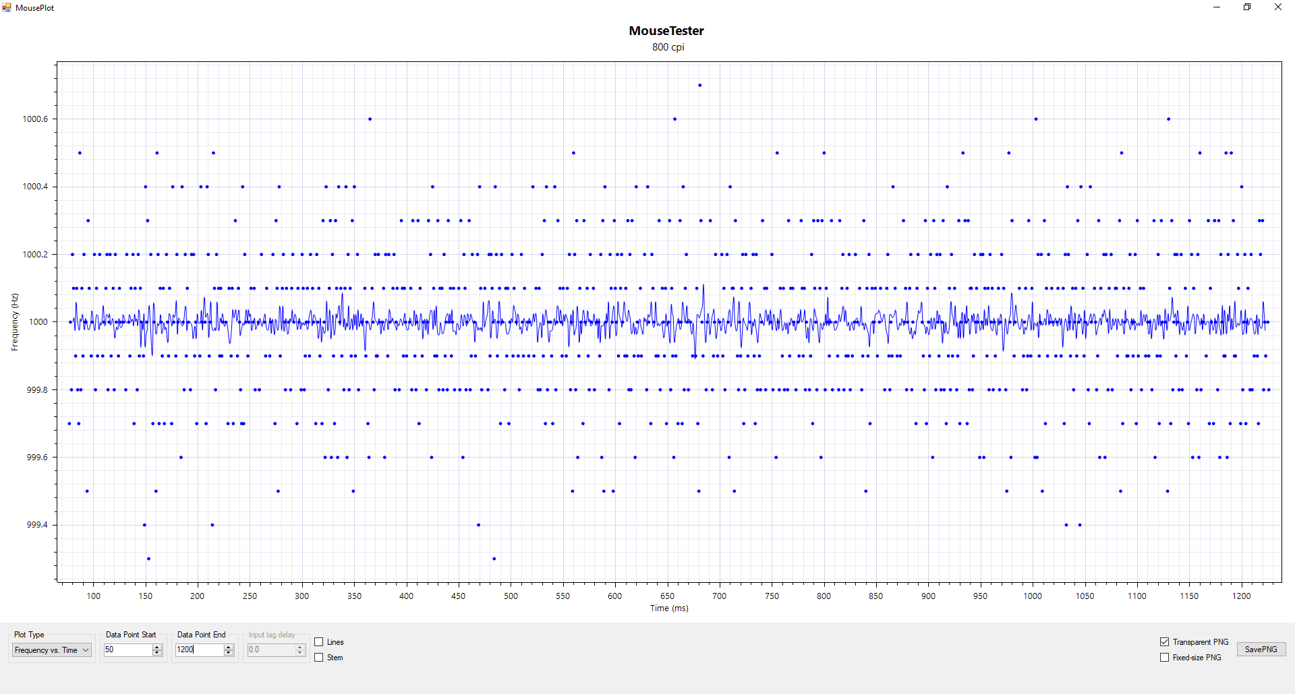Open the Plot Type dropdown

coord(52,650)
